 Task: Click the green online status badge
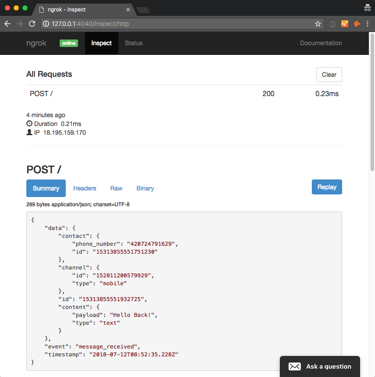pyautogui.click(x=69, y=43)
